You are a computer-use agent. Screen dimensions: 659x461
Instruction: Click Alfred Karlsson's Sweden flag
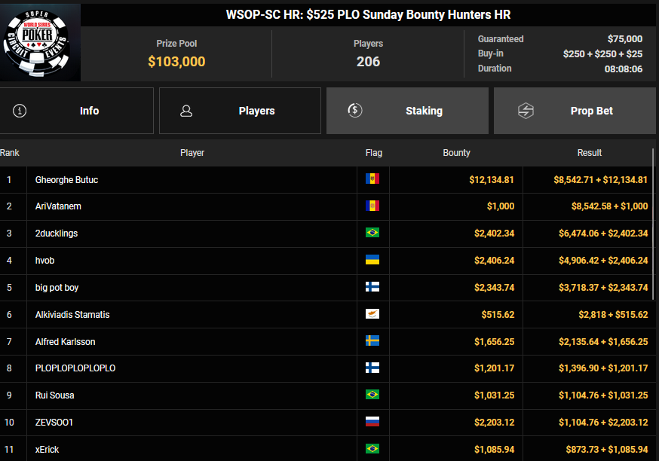[372, 341]
